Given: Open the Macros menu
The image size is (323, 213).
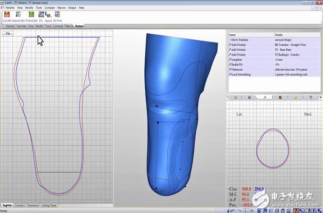Looking at the screenshot, I should pyautogui.click(x=60, y=8).
